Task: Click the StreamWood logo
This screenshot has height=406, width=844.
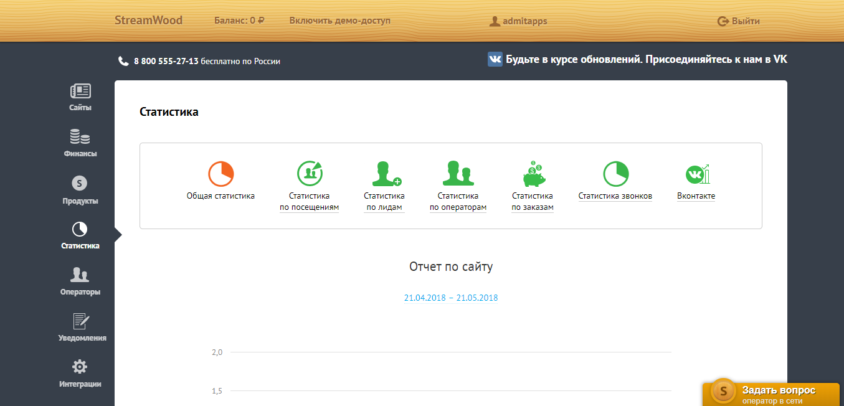Action: click(x=148, y=21)
